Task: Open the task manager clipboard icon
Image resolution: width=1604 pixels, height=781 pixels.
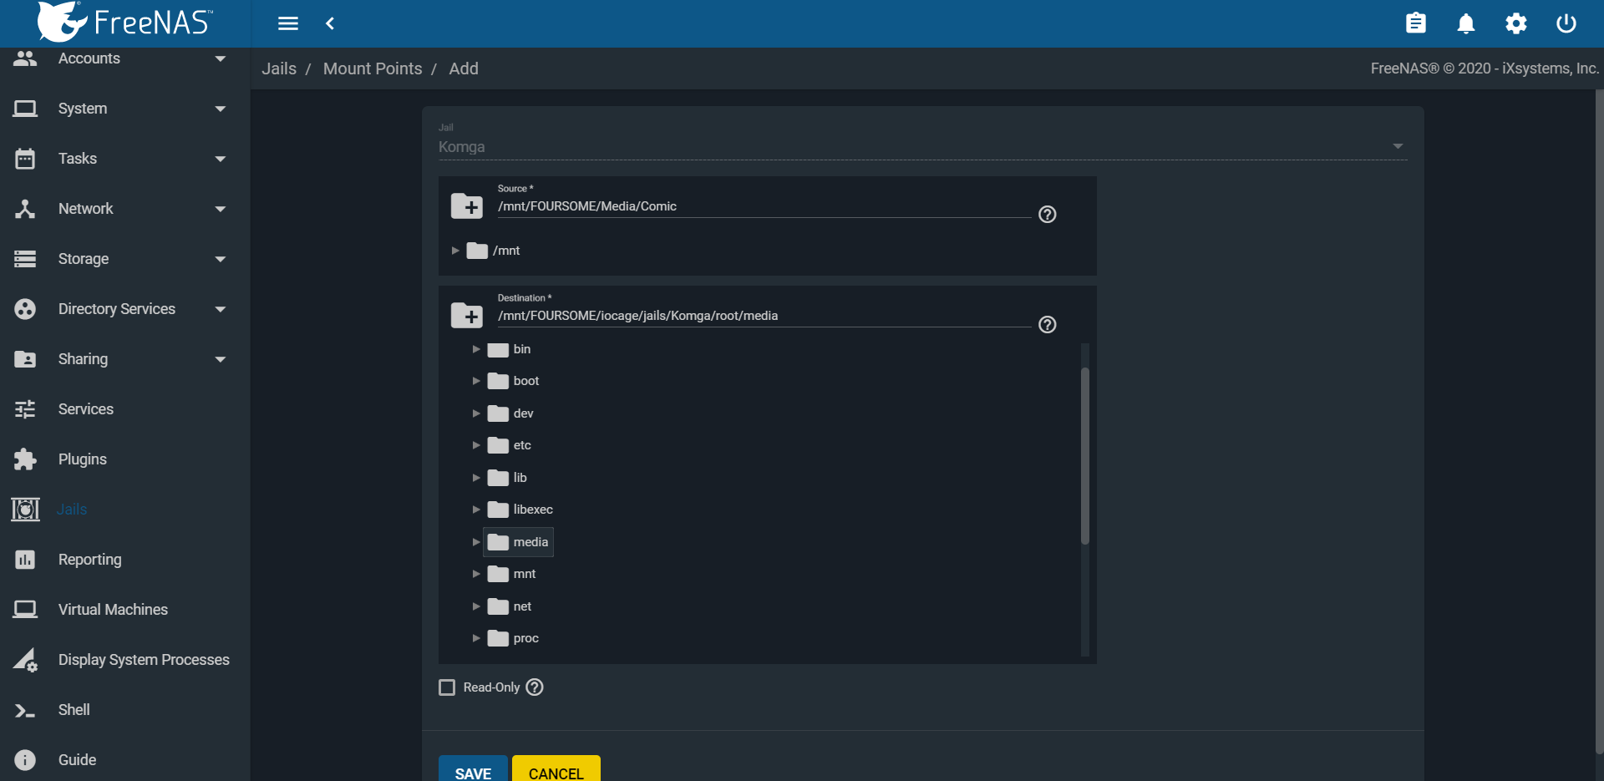Action: click(x=1415, y=23)
